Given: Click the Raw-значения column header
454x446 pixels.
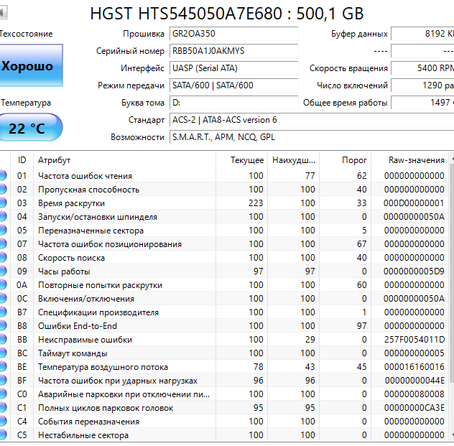Looking at the screenshot, I should click(x=409, y=160).
